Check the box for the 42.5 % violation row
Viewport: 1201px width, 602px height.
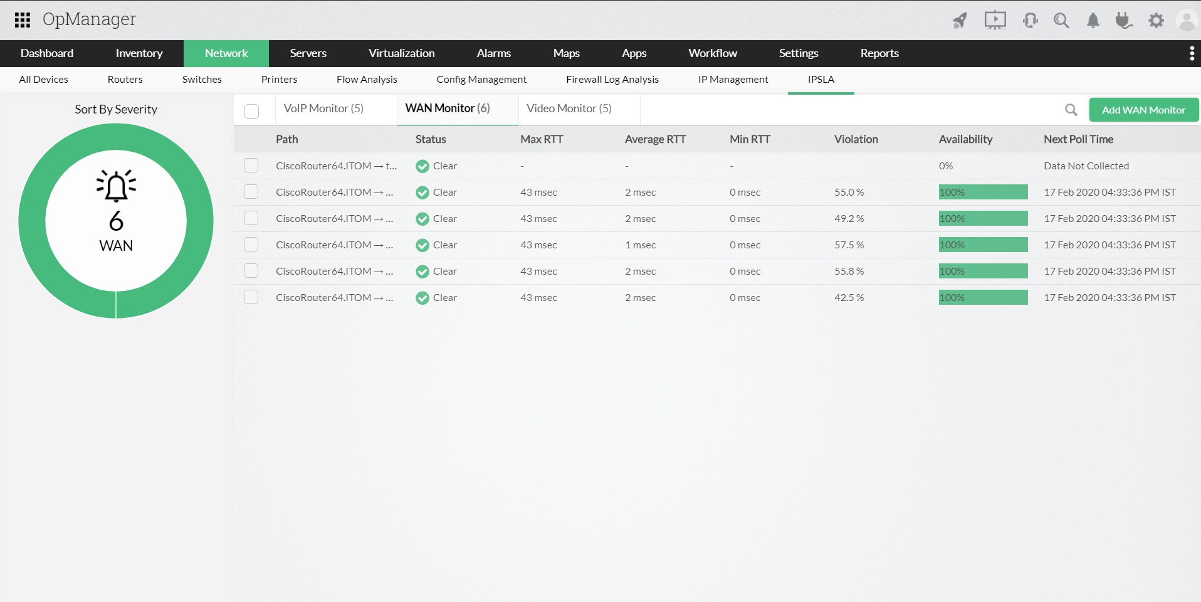pos(251,297)
